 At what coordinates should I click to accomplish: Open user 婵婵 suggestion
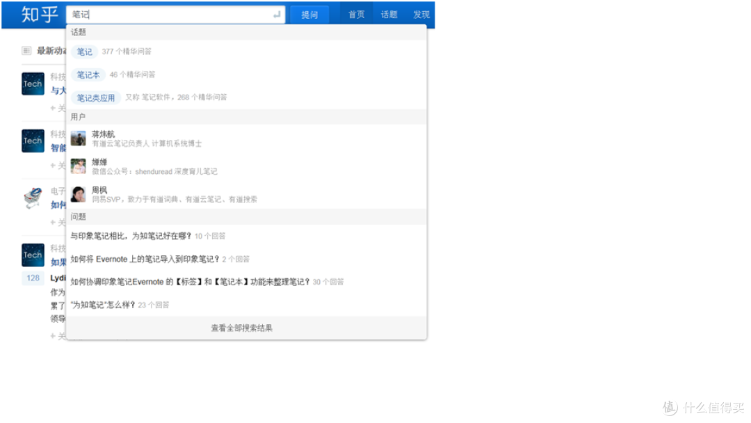[246, 166]
